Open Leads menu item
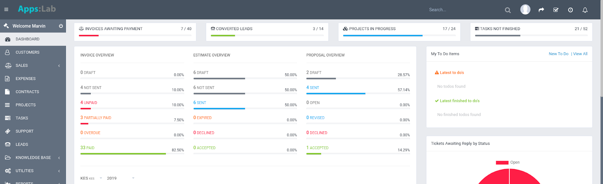 coord(33,144)
